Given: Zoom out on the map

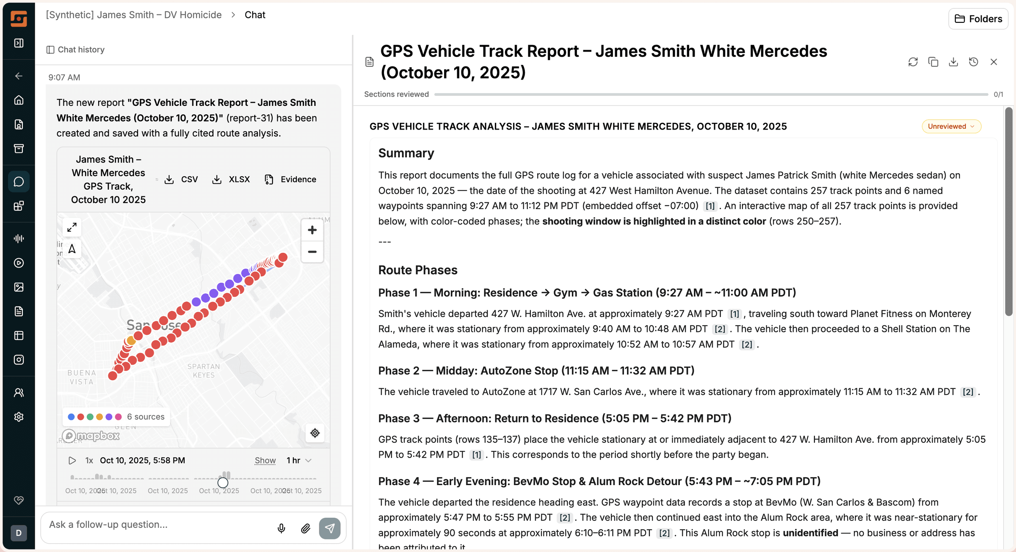Looking at the screenshot, I should click(x=312, y=252).
